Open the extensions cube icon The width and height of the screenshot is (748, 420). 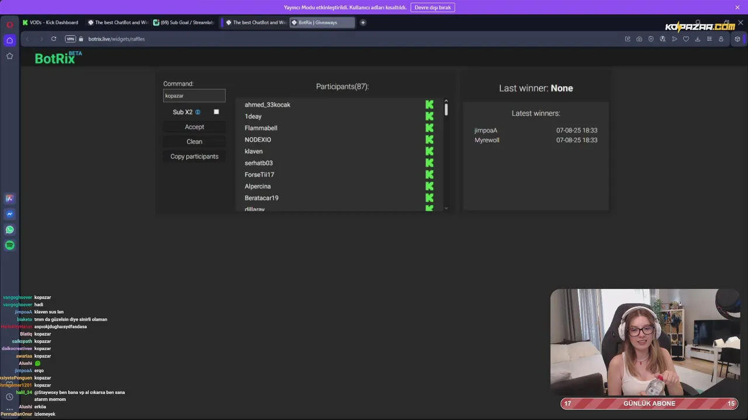point(737,39)
